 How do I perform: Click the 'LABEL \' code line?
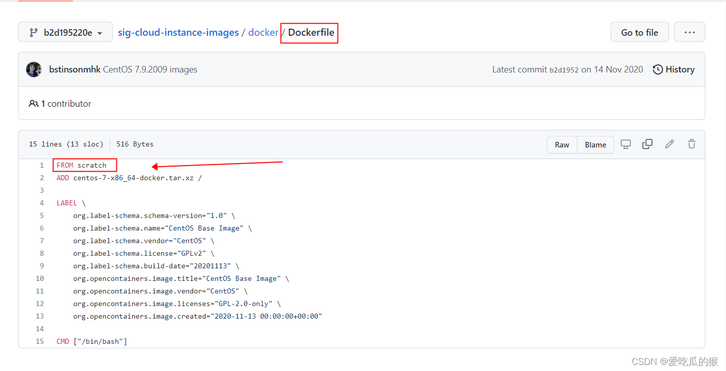pyautogui.click(x=71, y=203)
